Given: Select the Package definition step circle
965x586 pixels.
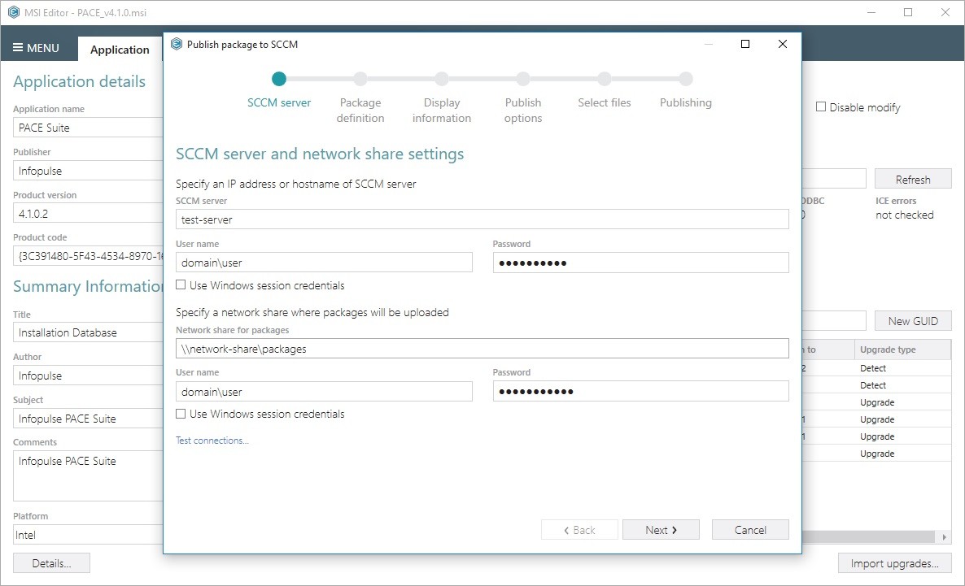Looking at the screenshot, I should (x=360, y=79).
